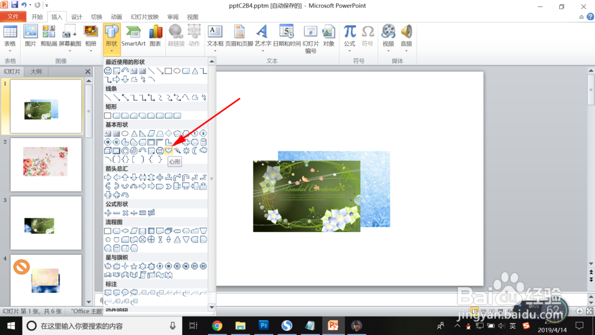This screenshot has width=595, height=335.
Task: Pick the Sun shape in basic shapes
Action: [186, 151]
